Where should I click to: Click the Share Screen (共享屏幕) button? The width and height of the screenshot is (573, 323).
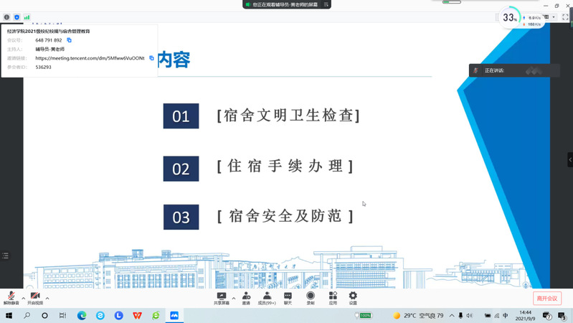tap(222, 298)
